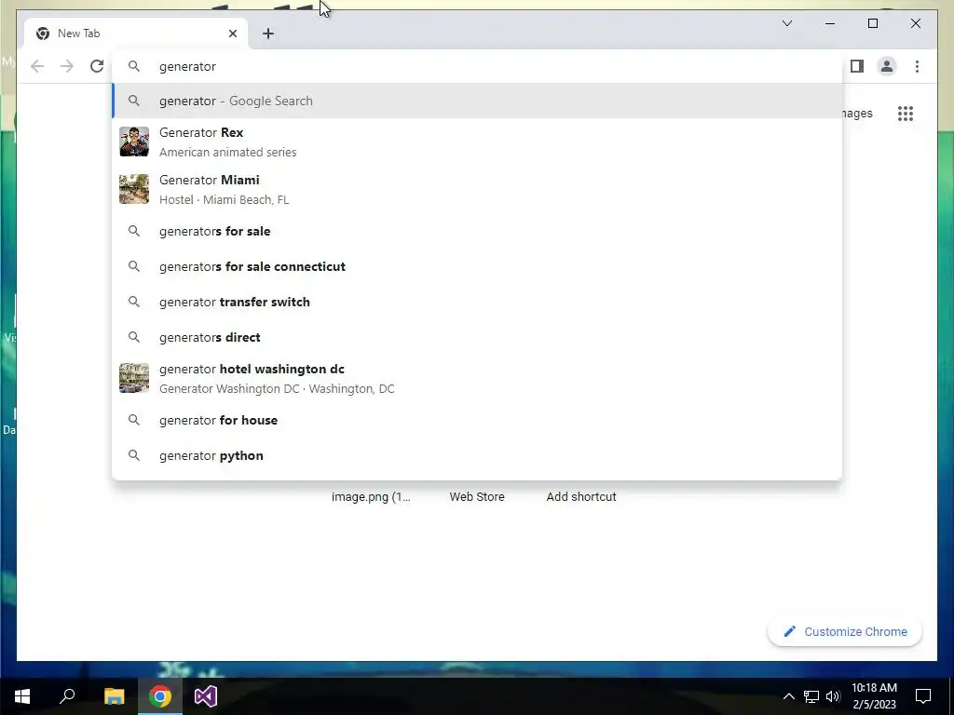The image size is (954, 715).
Task: Choose 'generator hotel washington dc' suggestion
Action: click(x=478, y=379)
